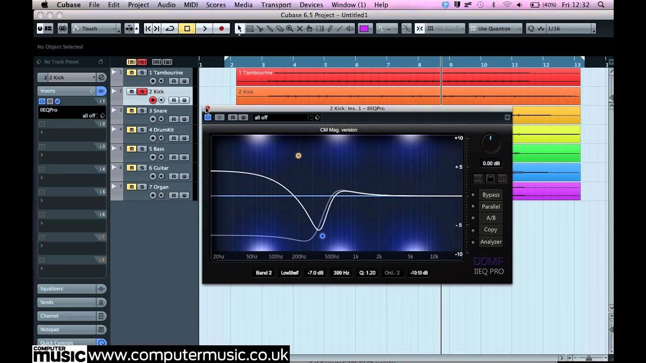Open Edit Channel Settings for 2 Kick
Viewport: 646px width, 363px height.
pyautogui.click(x=101, y=77)
